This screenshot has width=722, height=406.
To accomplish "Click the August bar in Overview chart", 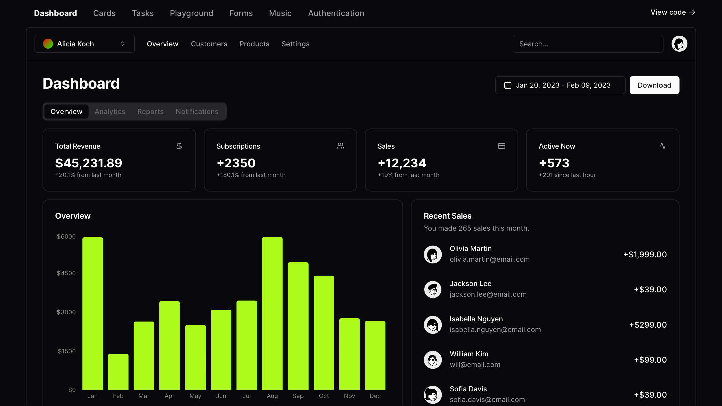I will pos(272,313).
